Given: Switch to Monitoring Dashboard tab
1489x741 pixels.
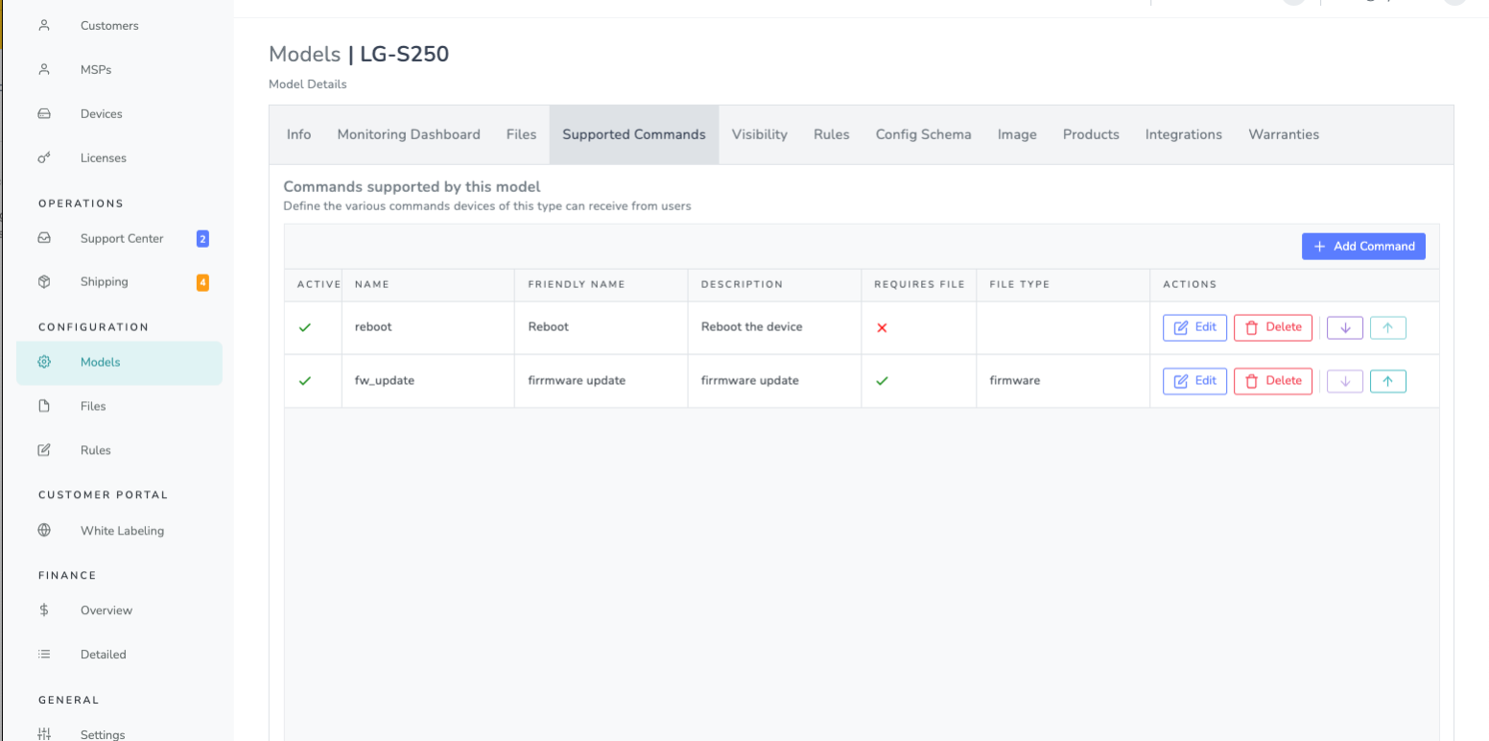Looking at the screenshot, I should tap(409, 134).
